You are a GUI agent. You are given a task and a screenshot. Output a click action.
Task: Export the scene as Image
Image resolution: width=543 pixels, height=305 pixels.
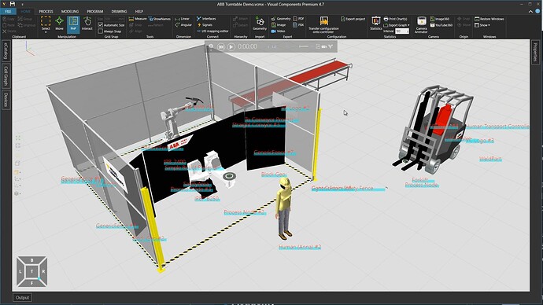279,25
